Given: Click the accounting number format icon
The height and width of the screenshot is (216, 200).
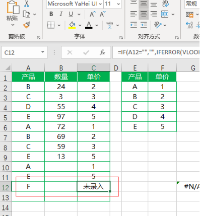Looking at the screenshot, I should [x=189, y=15].
